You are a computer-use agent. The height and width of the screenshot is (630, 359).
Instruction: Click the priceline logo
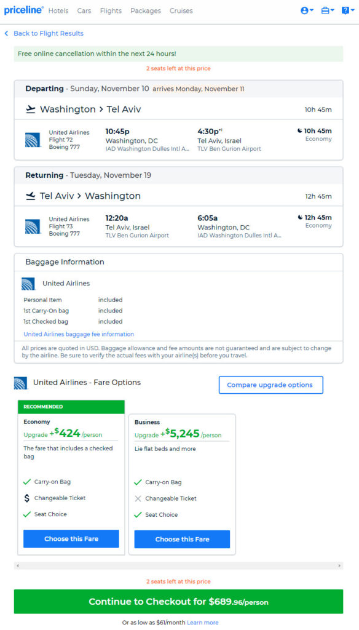point(24,10)
